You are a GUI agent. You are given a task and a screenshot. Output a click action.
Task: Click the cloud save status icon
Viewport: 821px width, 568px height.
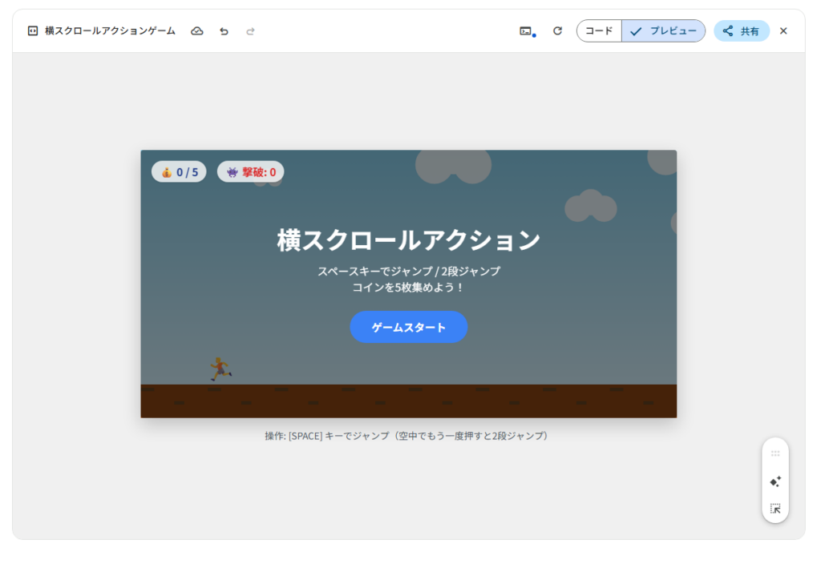tap(197, 31)
